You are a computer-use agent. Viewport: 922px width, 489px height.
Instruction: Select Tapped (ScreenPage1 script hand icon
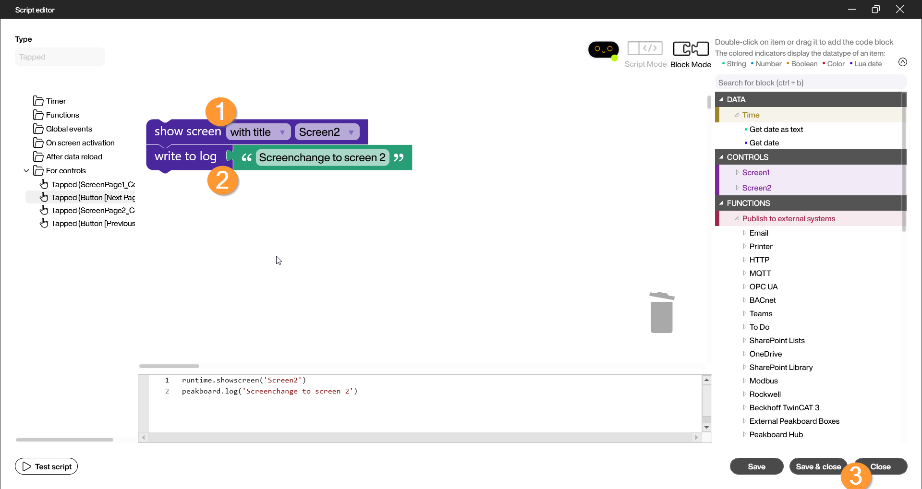(x=44, y=184)
